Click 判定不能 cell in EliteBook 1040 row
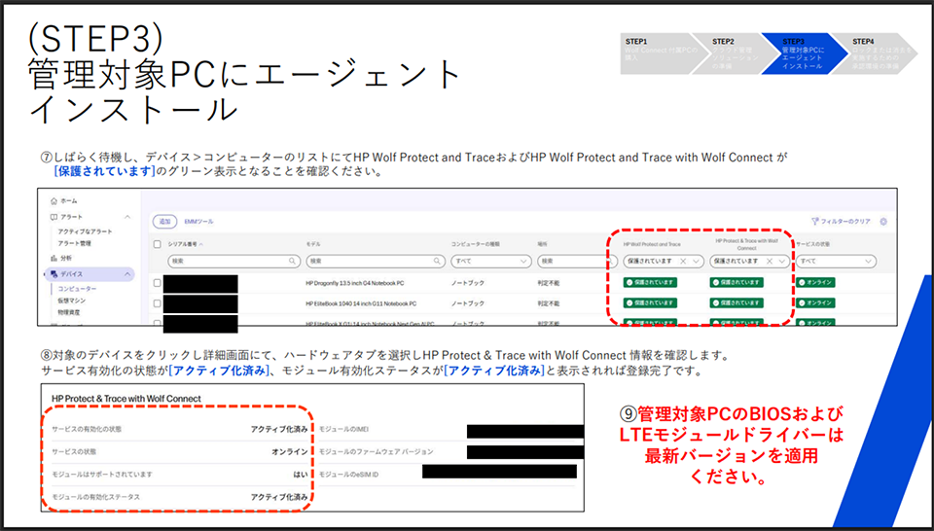The image size is (934, 531). point(548,303)
